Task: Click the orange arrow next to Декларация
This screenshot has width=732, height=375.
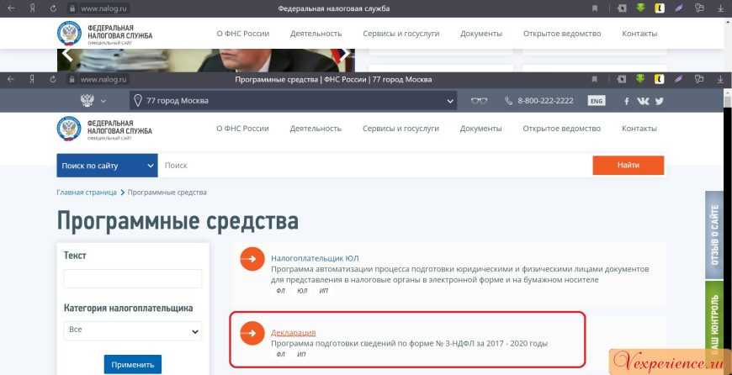Action: tap(252, 333)
